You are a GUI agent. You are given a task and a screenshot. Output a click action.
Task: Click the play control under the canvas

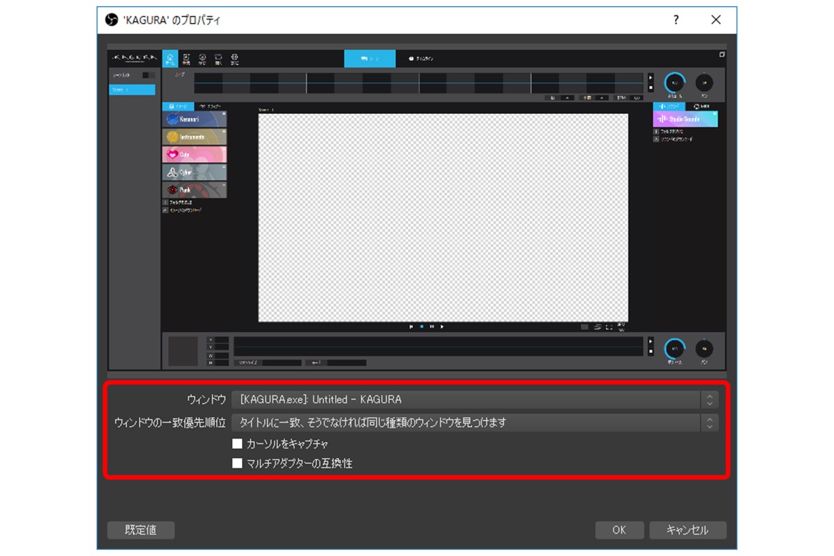coord(441,326)
